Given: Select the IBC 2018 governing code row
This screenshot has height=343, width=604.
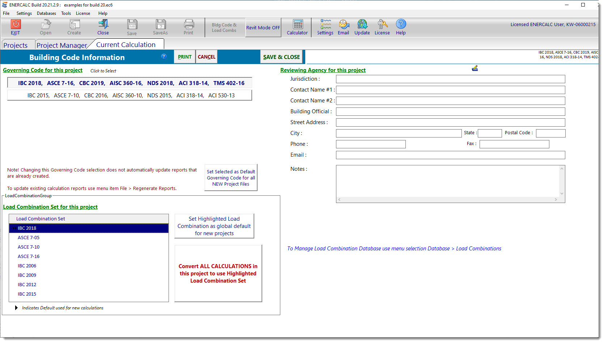Looking at the screenshot, I should click(x=129, y=83).
